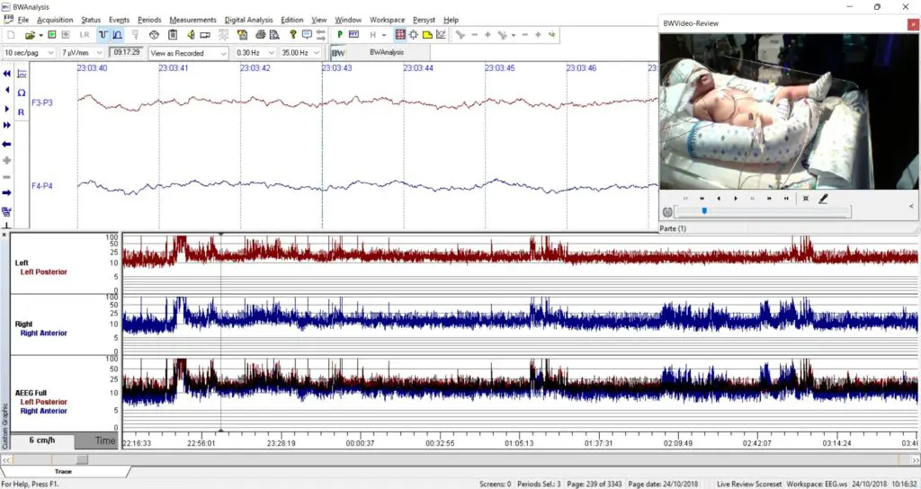Image resolution: width=921 pixels, height=489 pixels.
Task: Click the trace chart icon above omega
Action: coord(22,74)
